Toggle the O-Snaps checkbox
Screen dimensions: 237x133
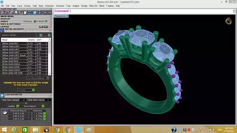[47, 21]
